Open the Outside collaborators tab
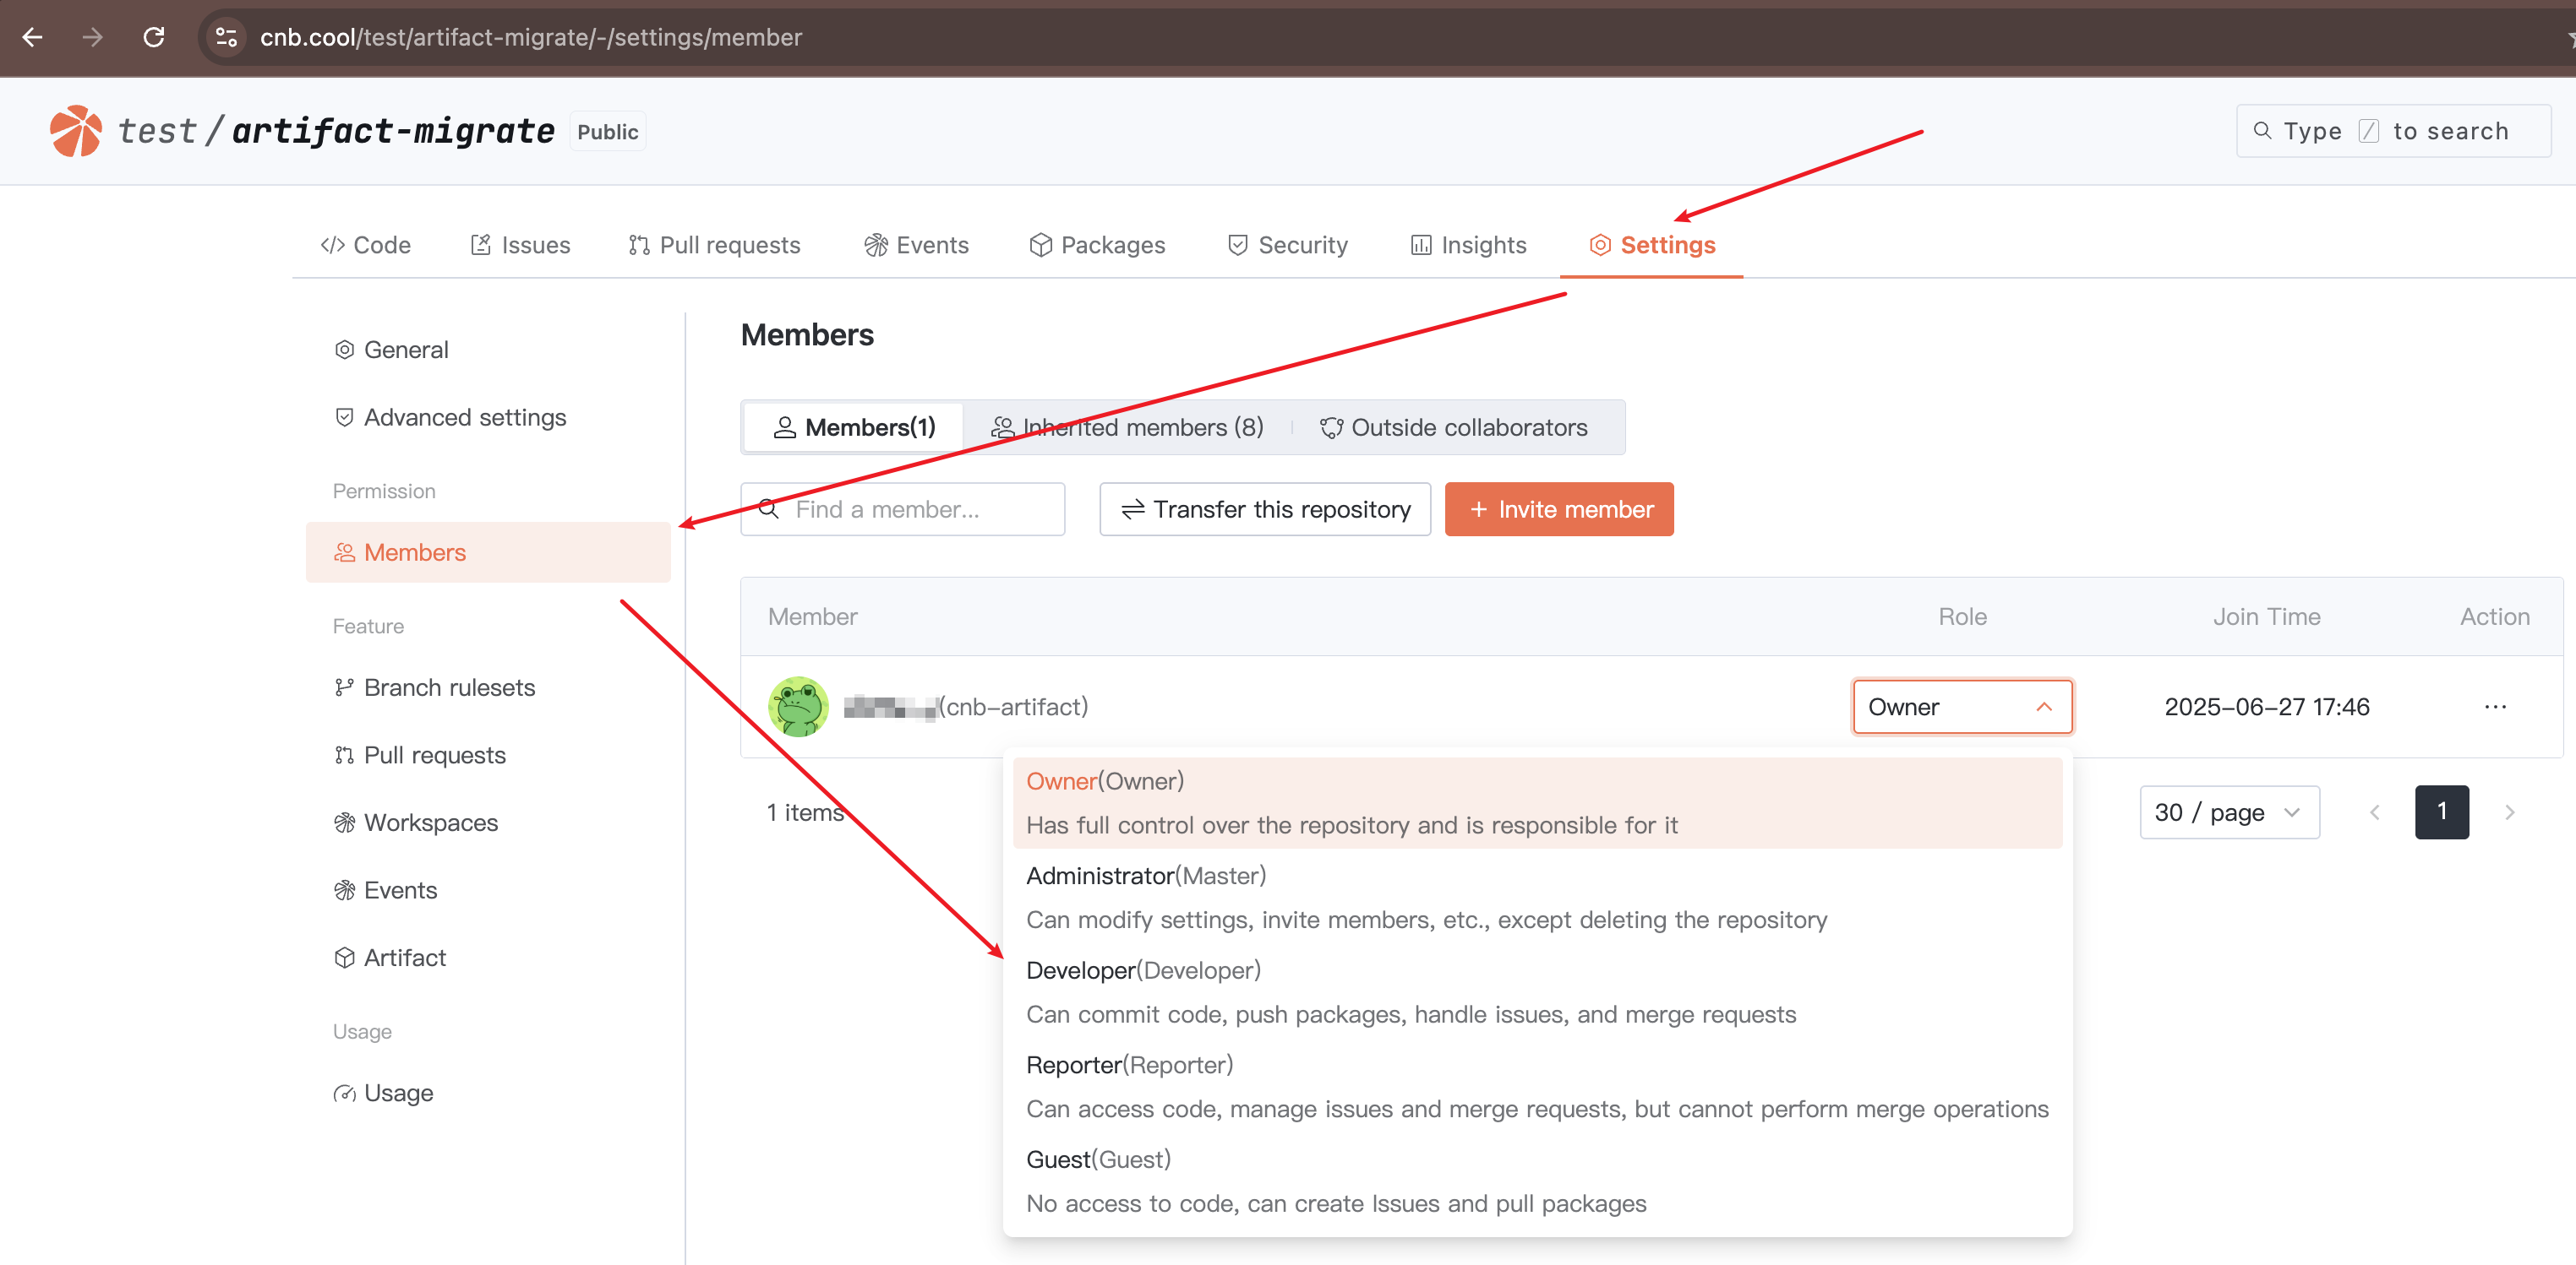 [1455, 426]
